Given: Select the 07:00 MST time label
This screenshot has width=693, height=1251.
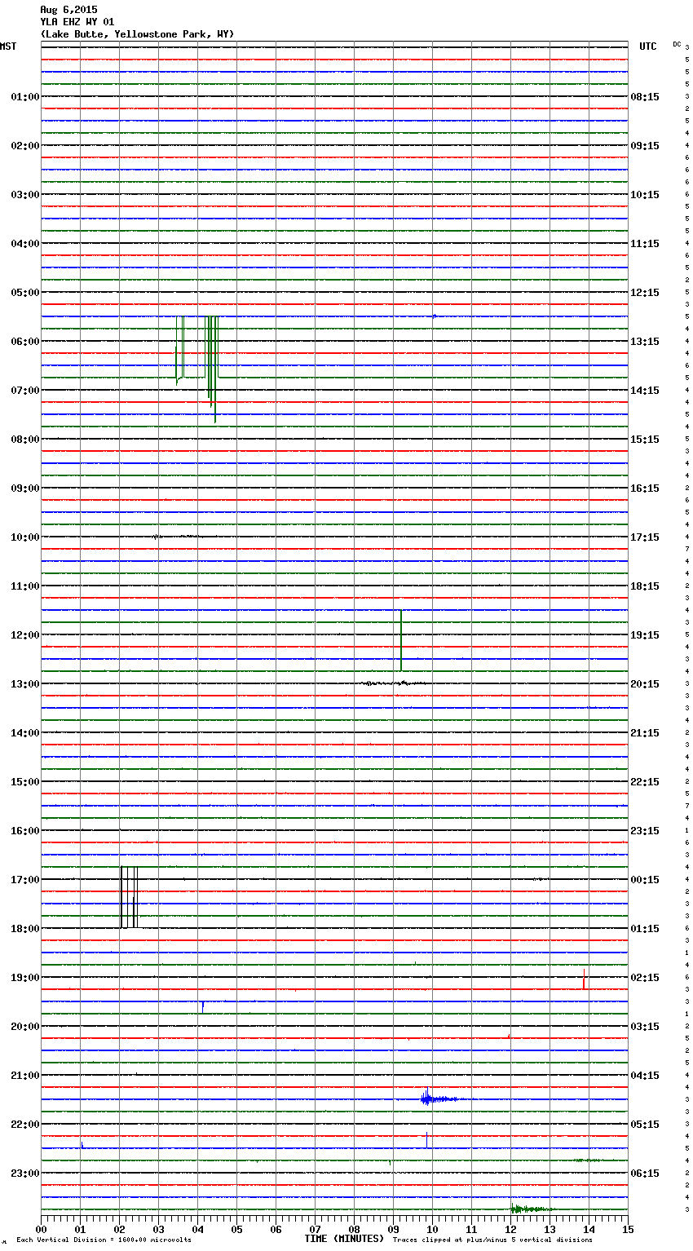Looking at the screenshot, I should (25, 391).
